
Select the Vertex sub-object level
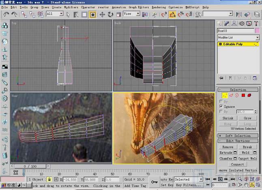[x=225, y=95]
